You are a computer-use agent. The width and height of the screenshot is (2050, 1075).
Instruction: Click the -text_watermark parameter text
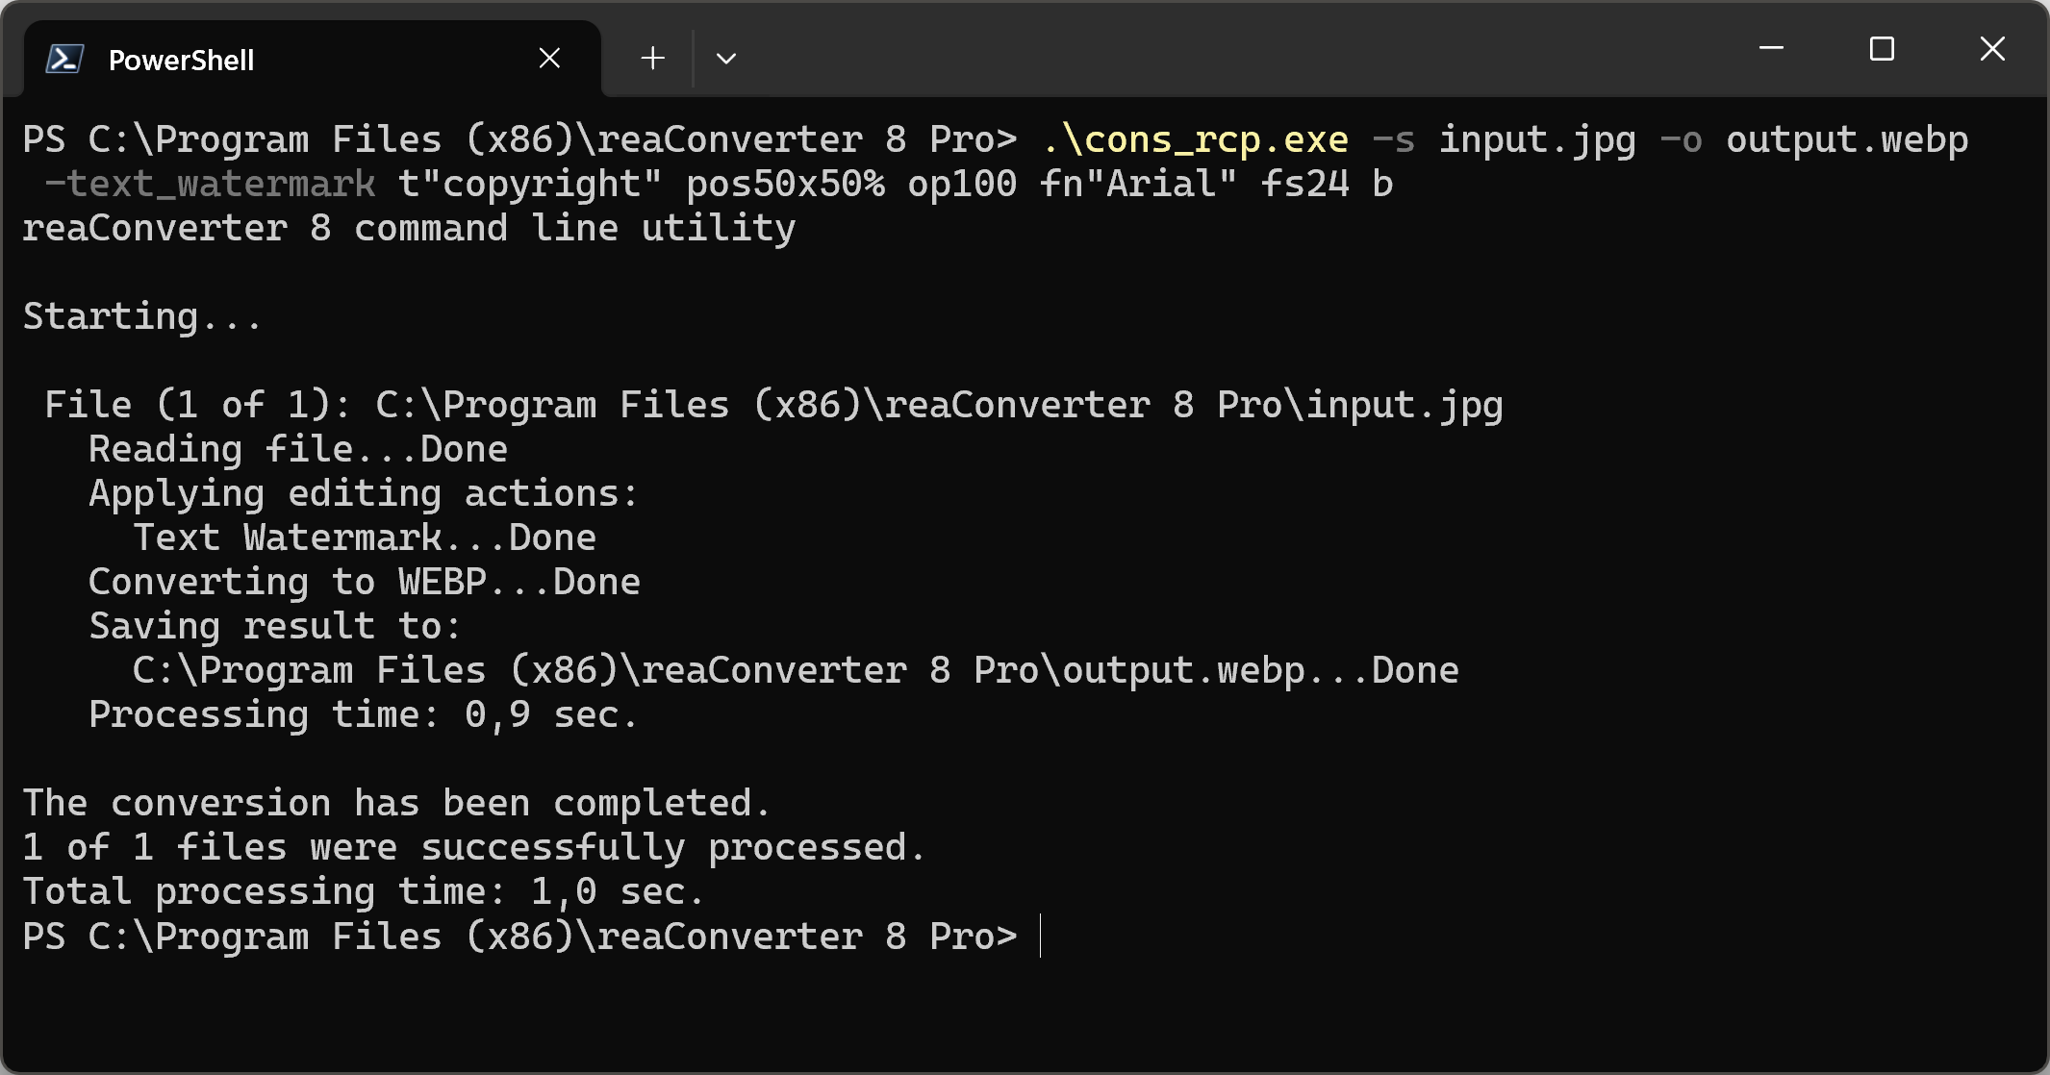pos(210,185)
